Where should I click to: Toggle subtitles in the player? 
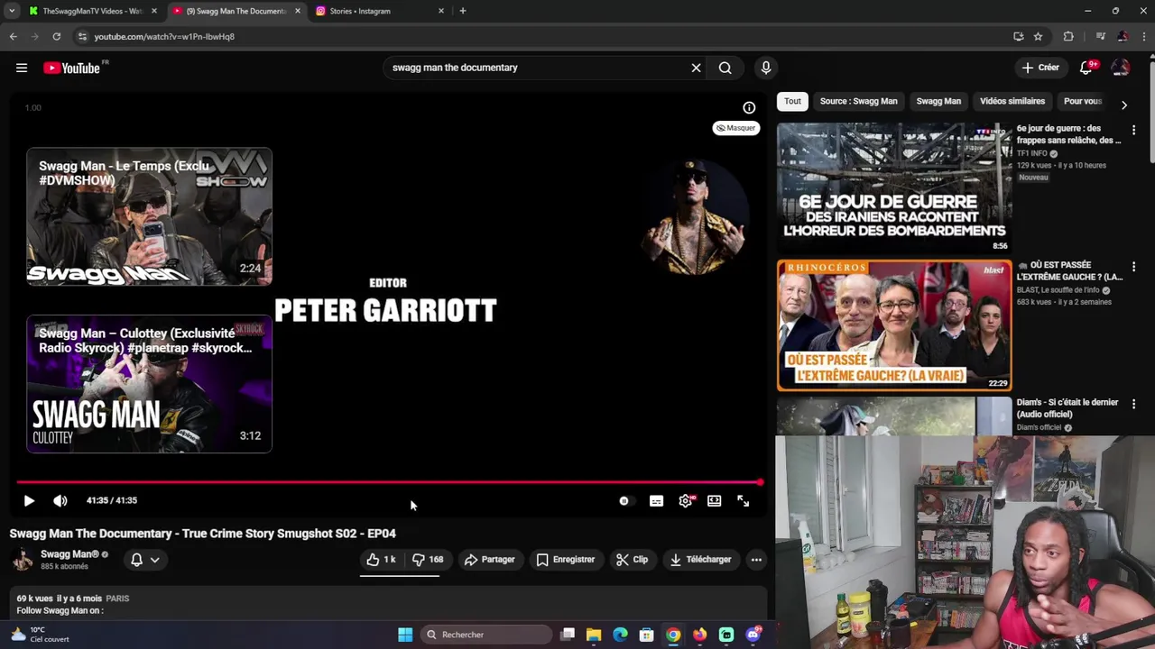[x=656, y=501]
